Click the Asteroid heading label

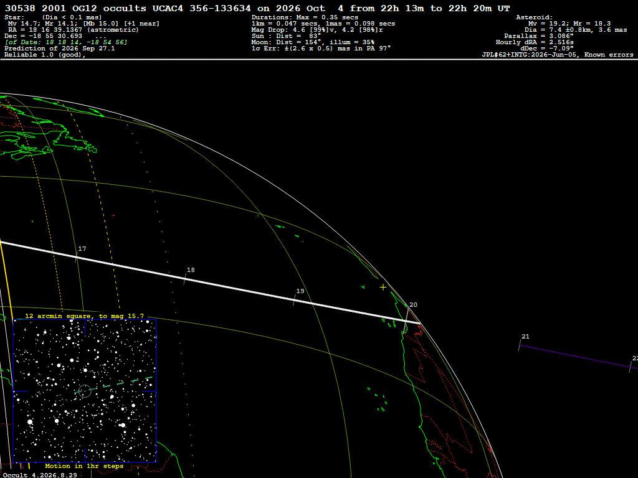pos(534,17)
